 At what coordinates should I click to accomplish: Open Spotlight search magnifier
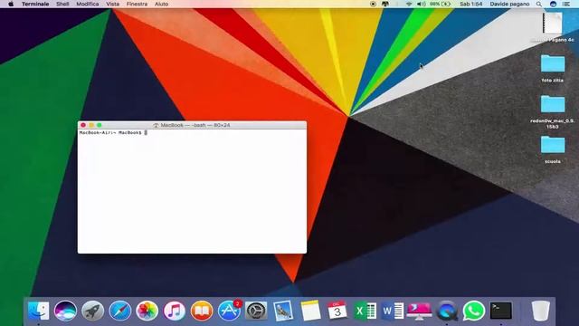click(539, 4)
